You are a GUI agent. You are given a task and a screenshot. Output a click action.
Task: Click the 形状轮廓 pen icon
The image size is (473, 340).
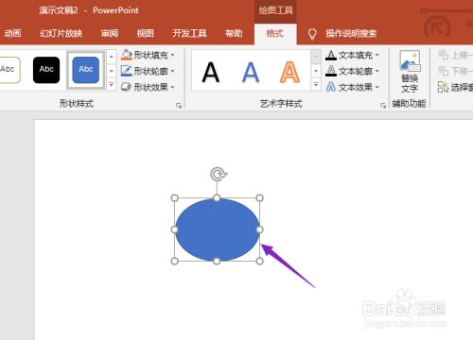127,71
